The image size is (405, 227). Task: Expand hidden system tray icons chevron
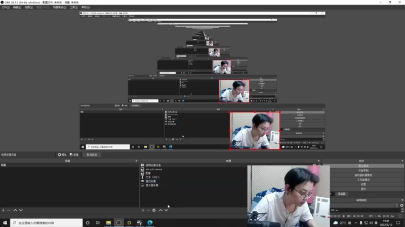[356, 222]
